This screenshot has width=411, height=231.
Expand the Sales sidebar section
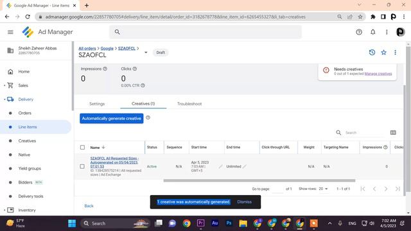click(x=4, y=85)
